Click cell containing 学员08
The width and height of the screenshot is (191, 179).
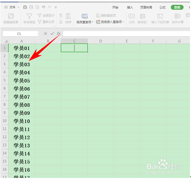point(22,105)
